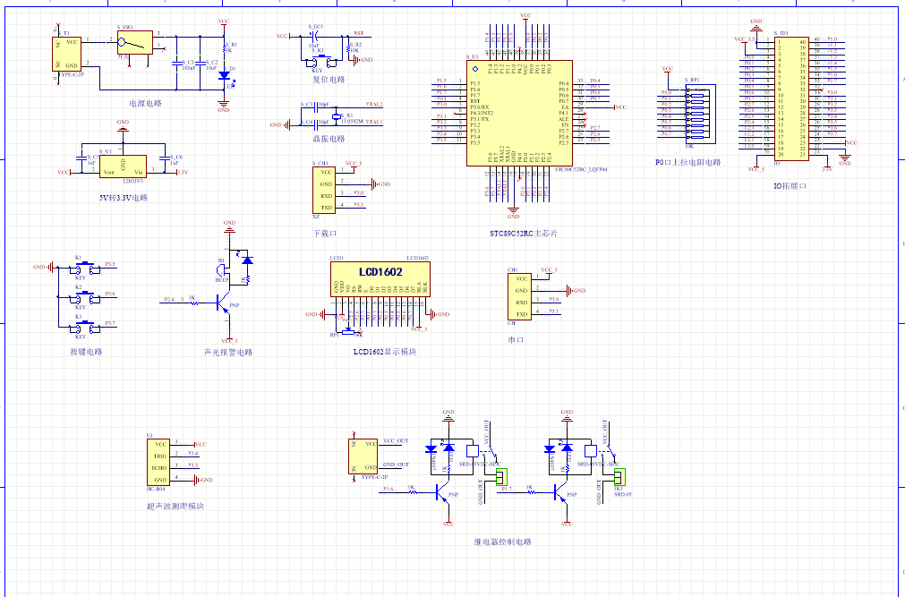
Task: Select the reset key S_K1
Action: click(318, 61)
